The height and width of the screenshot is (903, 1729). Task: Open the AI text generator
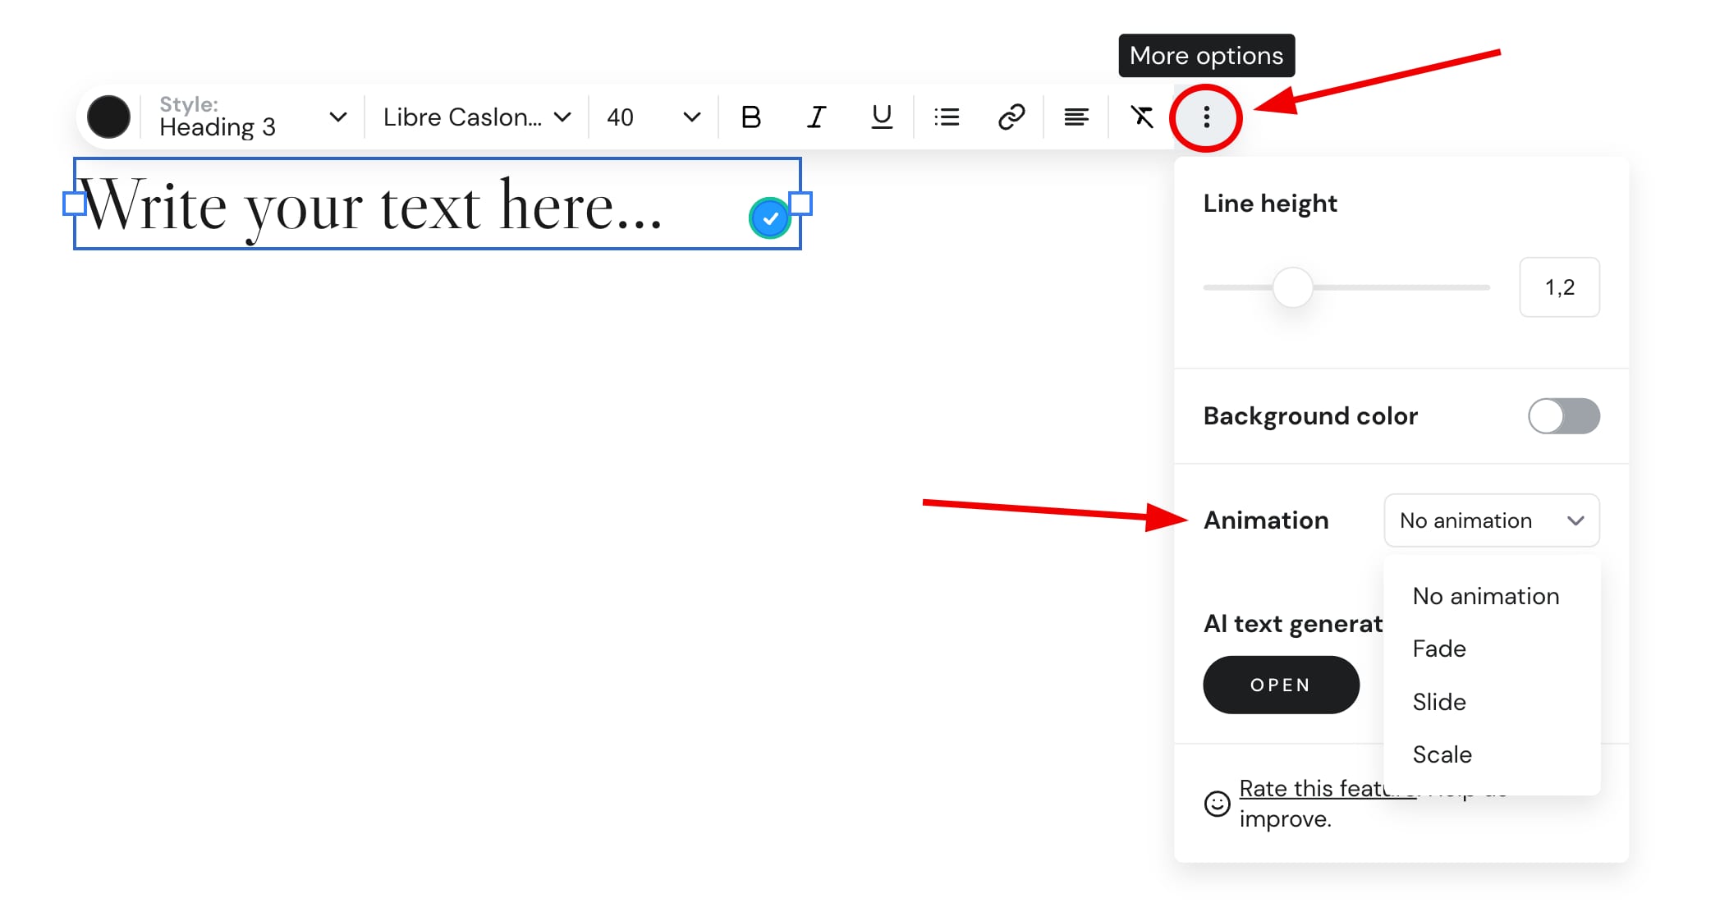[x=1280, y=684]
